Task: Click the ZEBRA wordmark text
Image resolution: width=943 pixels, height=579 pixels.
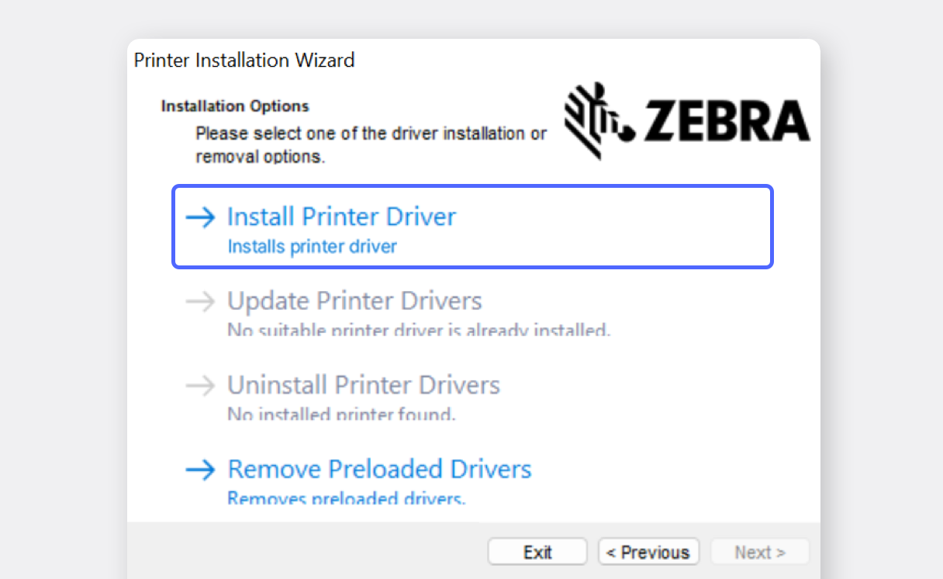Action: pos(726,123)
